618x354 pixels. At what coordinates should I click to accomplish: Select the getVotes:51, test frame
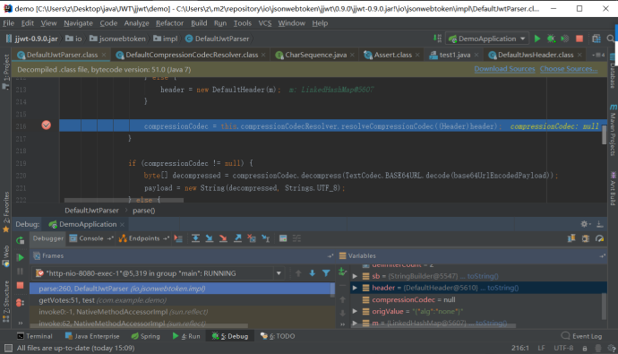[x=182, y=300]
